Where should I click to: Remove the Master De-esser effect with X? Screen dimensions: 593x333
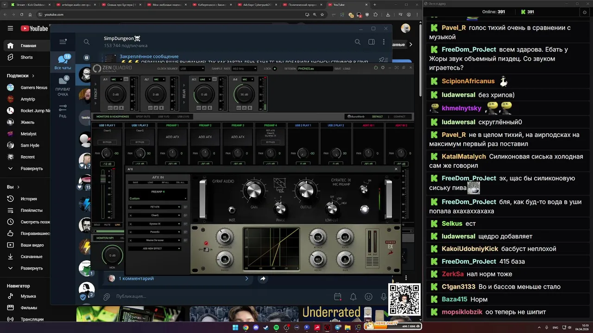coord(131,240)
